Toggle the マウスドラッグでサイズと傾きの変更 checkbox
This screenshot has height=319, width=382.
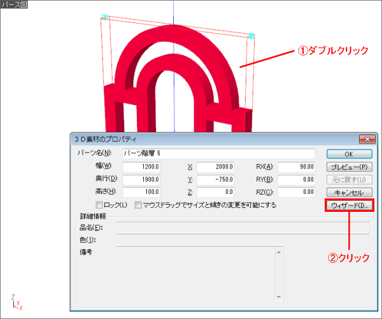click(x=138, y=205)
